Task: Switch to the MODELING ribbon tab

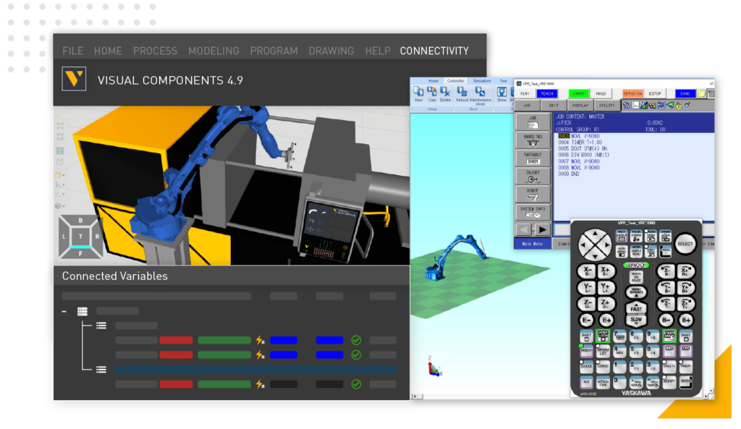Action: [x=213, y=51]
